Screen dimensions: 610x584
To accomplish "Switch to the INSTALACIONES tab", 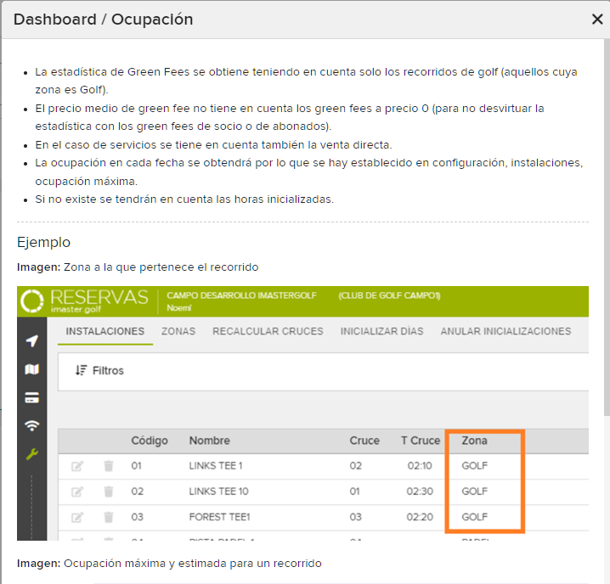I will (x=105, y=331).
